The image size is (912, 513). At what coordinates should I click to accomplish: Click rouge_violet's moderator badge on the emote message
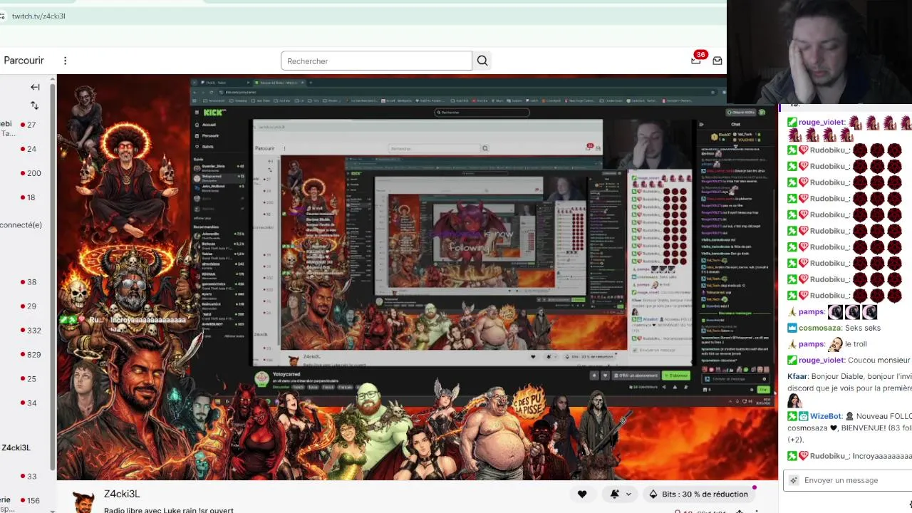point(792,123)
